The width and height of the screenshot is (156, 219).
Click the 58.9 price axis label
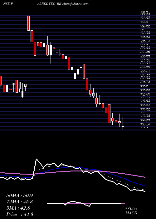tap(144, 44)
